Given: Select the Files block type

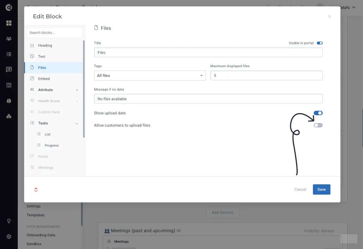Looking at the screenshot, I should tap(54, 68).
